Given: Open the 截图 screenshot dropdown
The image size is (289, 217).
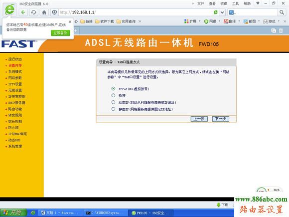Looking at the screenshot, I should coord(252,21).
